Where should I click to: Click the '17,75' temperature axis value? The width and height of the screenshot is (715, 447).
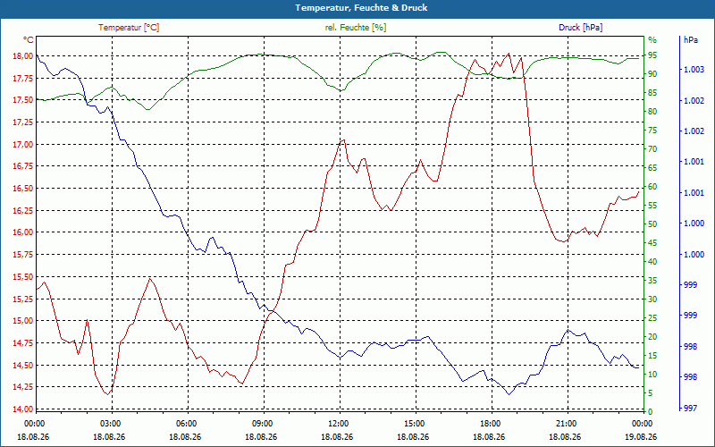click(x=24, y=79)
